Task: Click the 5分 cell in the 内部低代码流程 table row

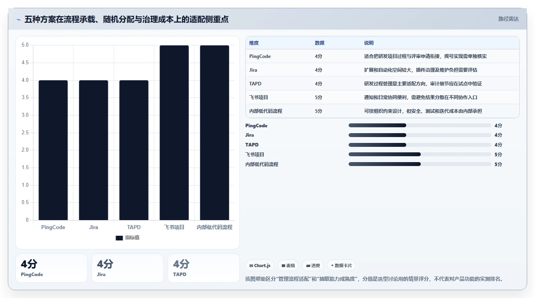Action: (318, 111)
